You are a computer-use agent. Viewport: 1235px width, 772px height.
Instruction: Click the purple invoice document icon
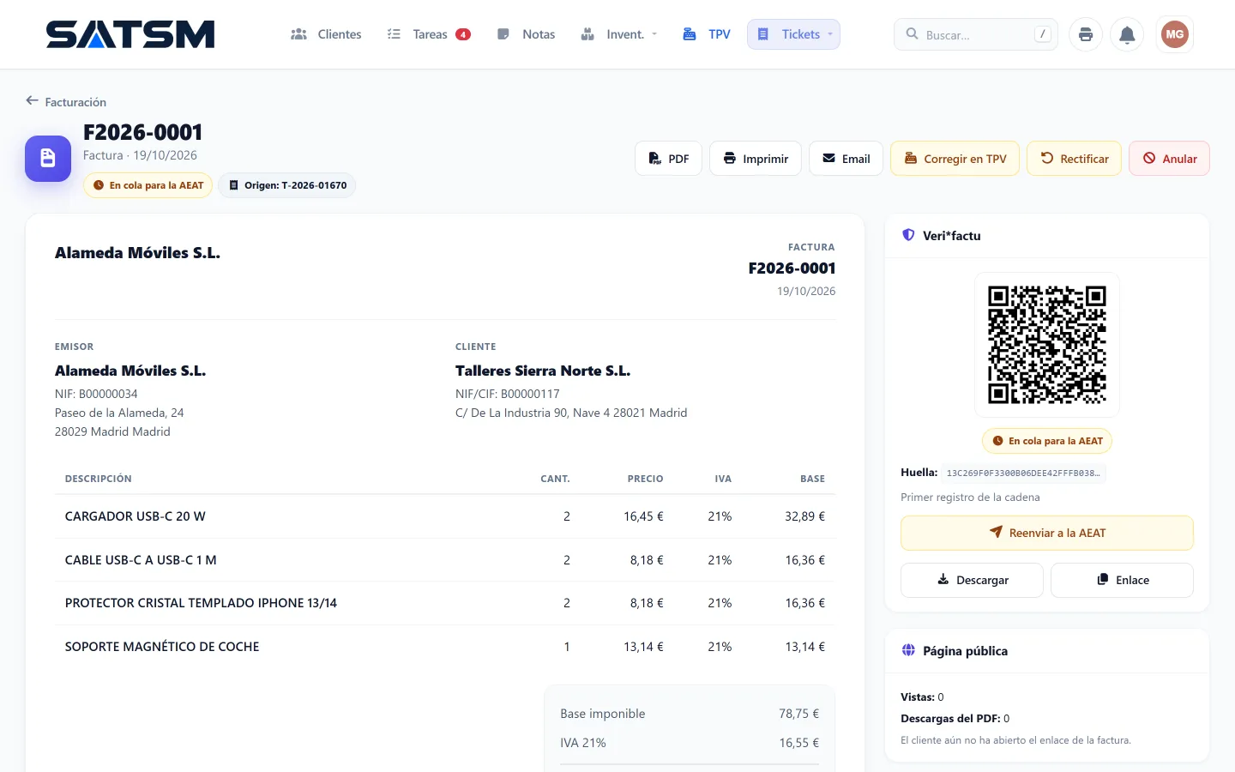coord(48,159)
